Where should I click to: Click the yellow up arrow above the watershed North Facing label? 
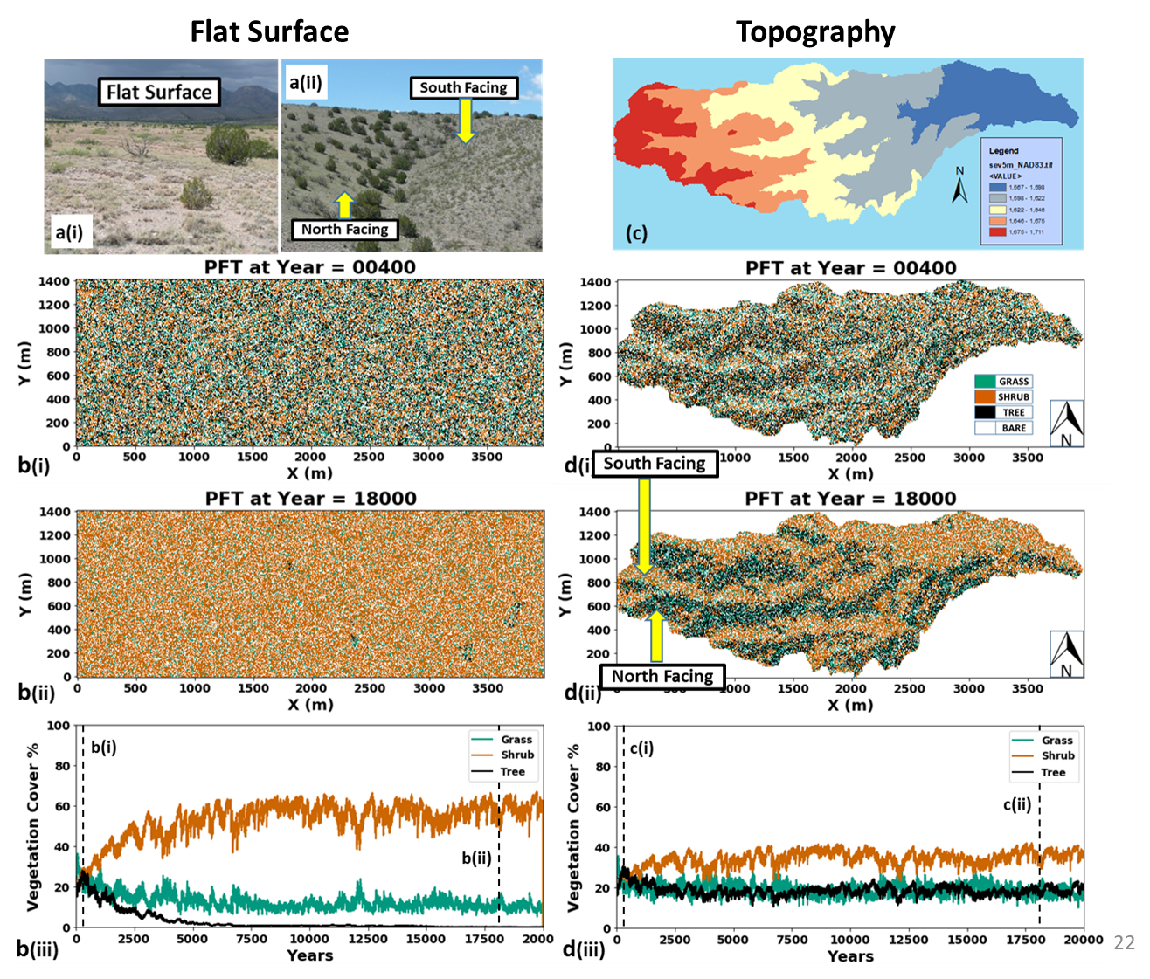655,637
